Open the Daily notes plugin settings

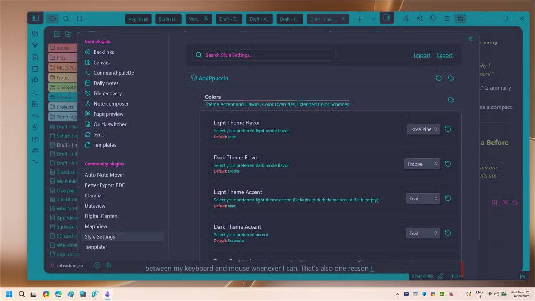coord(106,83)
